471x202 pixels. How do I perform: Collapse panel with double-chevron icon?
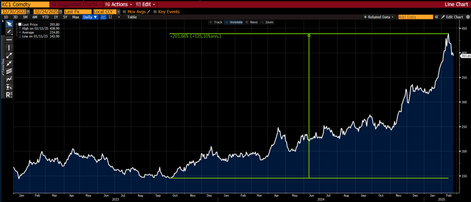(x=436, y=17)
